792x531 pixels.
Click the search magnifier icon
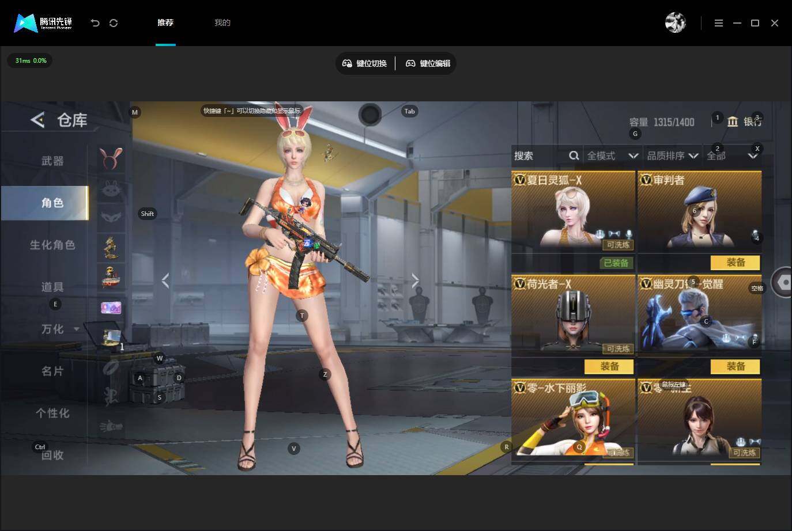pos(574,155)
